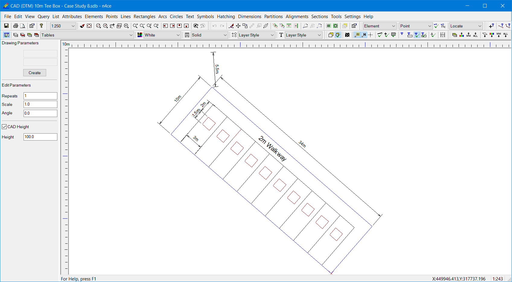Click the Angle input field
Screen dimensions: 512x282
(40, 113)
